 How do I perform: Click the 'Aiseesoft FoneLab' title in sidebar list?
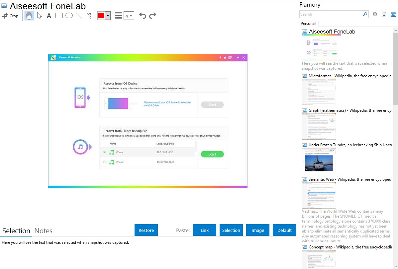[x=332, y=32]
